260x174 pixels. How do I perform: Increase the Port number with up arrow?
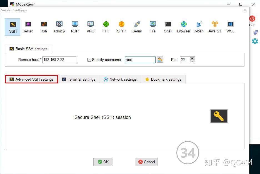click(192, 58)
